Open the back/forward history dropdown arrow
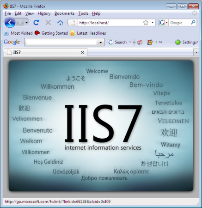The height and width of the screenshot is (208, 202). coord(26,23)
